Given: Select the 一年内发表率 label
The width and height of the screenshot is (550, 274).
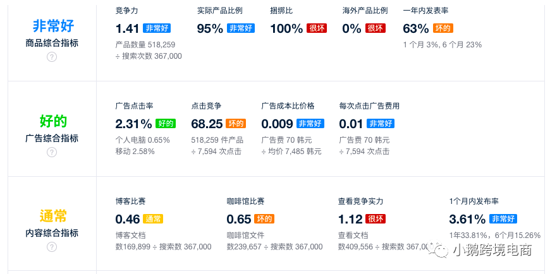Looking at the screenshot, I should pos(426,11).
